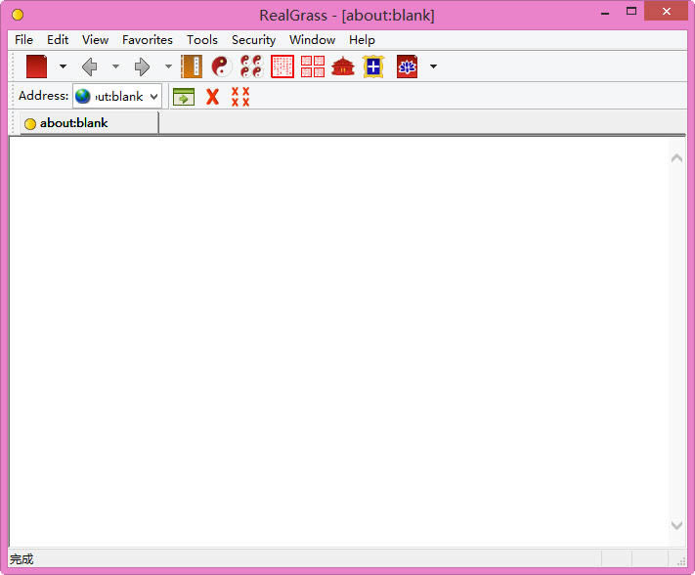Expand the red book dropdown arrow

(x=63, y=66)
